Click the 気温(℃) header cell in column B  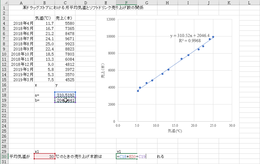(44, 18)
